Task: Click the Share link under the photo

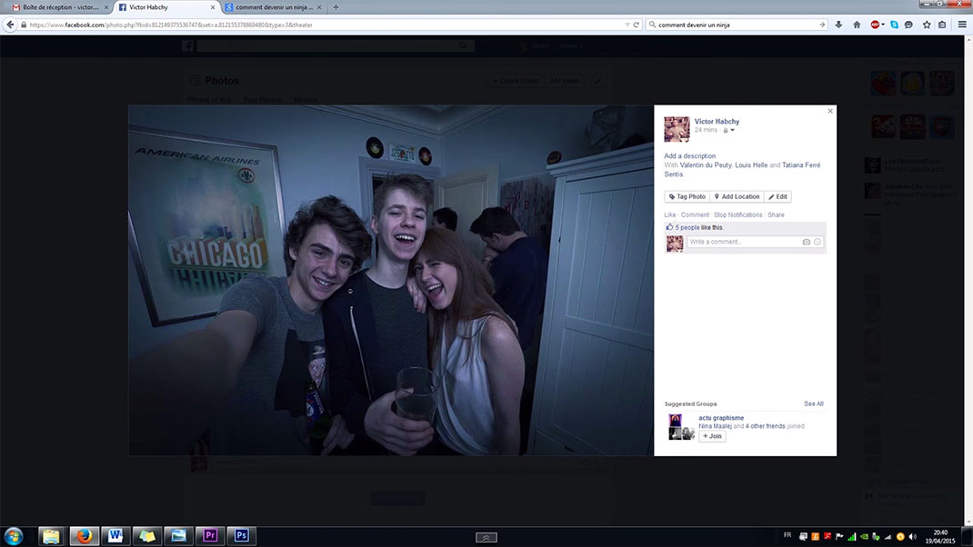Action: [x=776, y=215]
